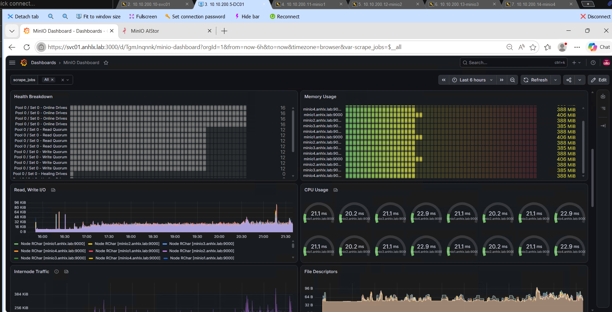The image size is (612, 312).
Task: Shift time range backward with double-left arrows
Action: (444, 80)
